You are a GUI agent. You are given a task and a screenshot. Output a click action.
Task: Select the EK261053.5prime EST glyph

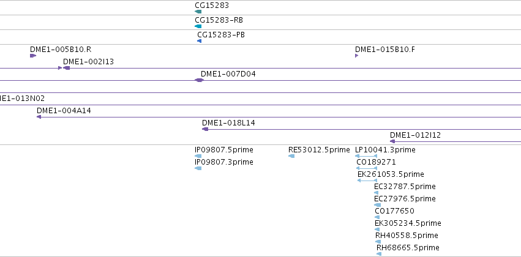click(367, 181)
